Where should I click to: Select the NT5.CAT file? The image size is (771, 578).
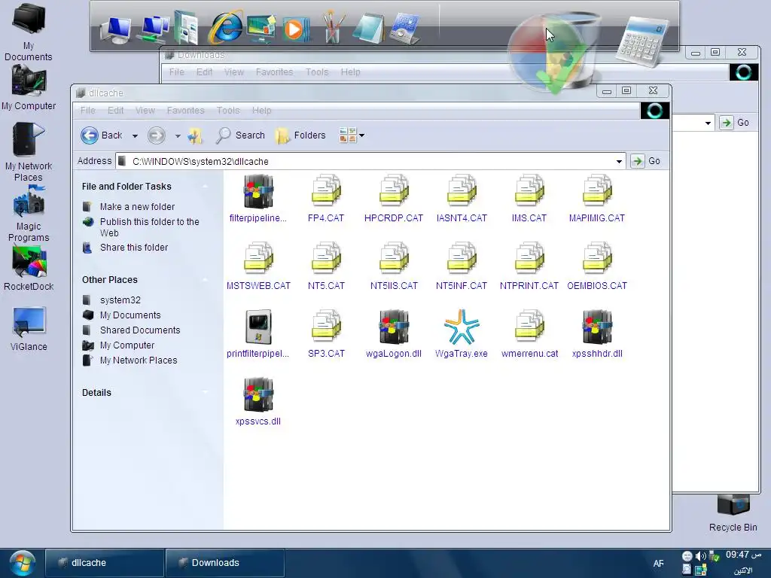tap(326, 266)
